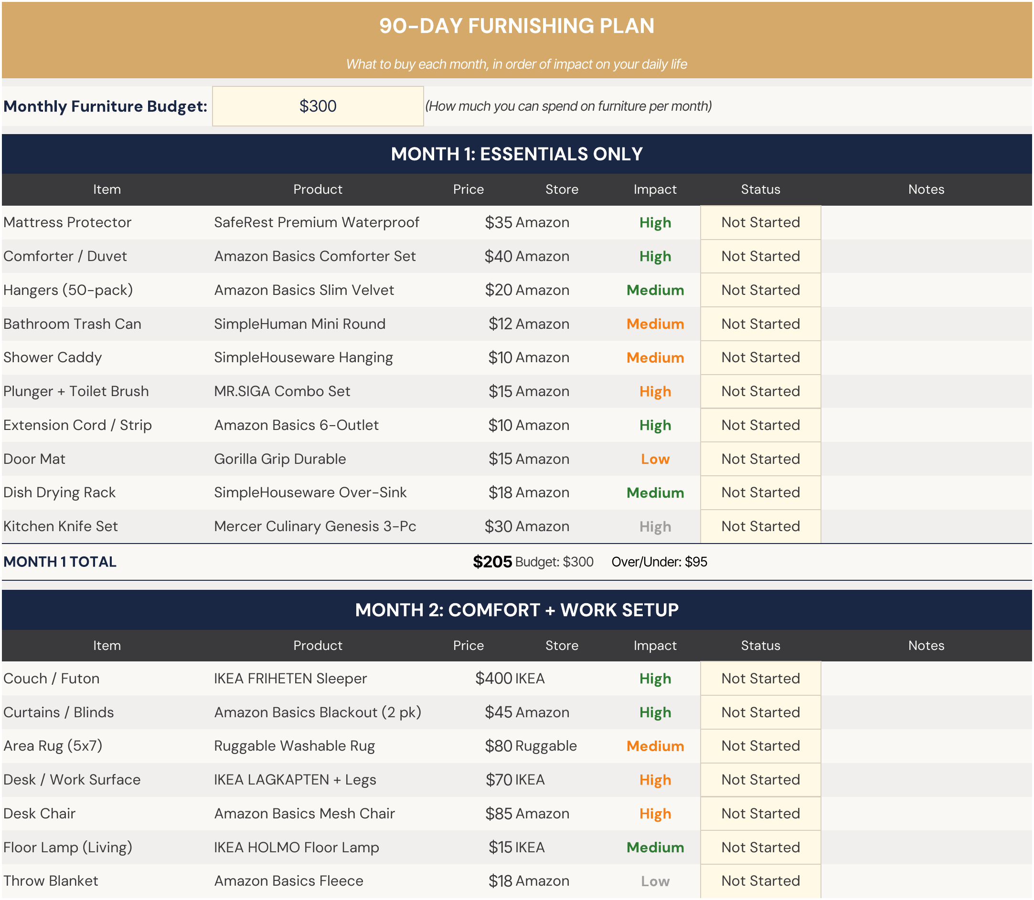The width and height of the screenshot is (1034, 900).
Task: Select the "Product" column header in Month 2
Action: [318, 645]
